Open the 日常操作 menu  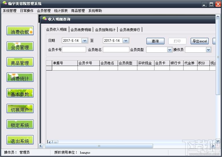coord(27,11)
